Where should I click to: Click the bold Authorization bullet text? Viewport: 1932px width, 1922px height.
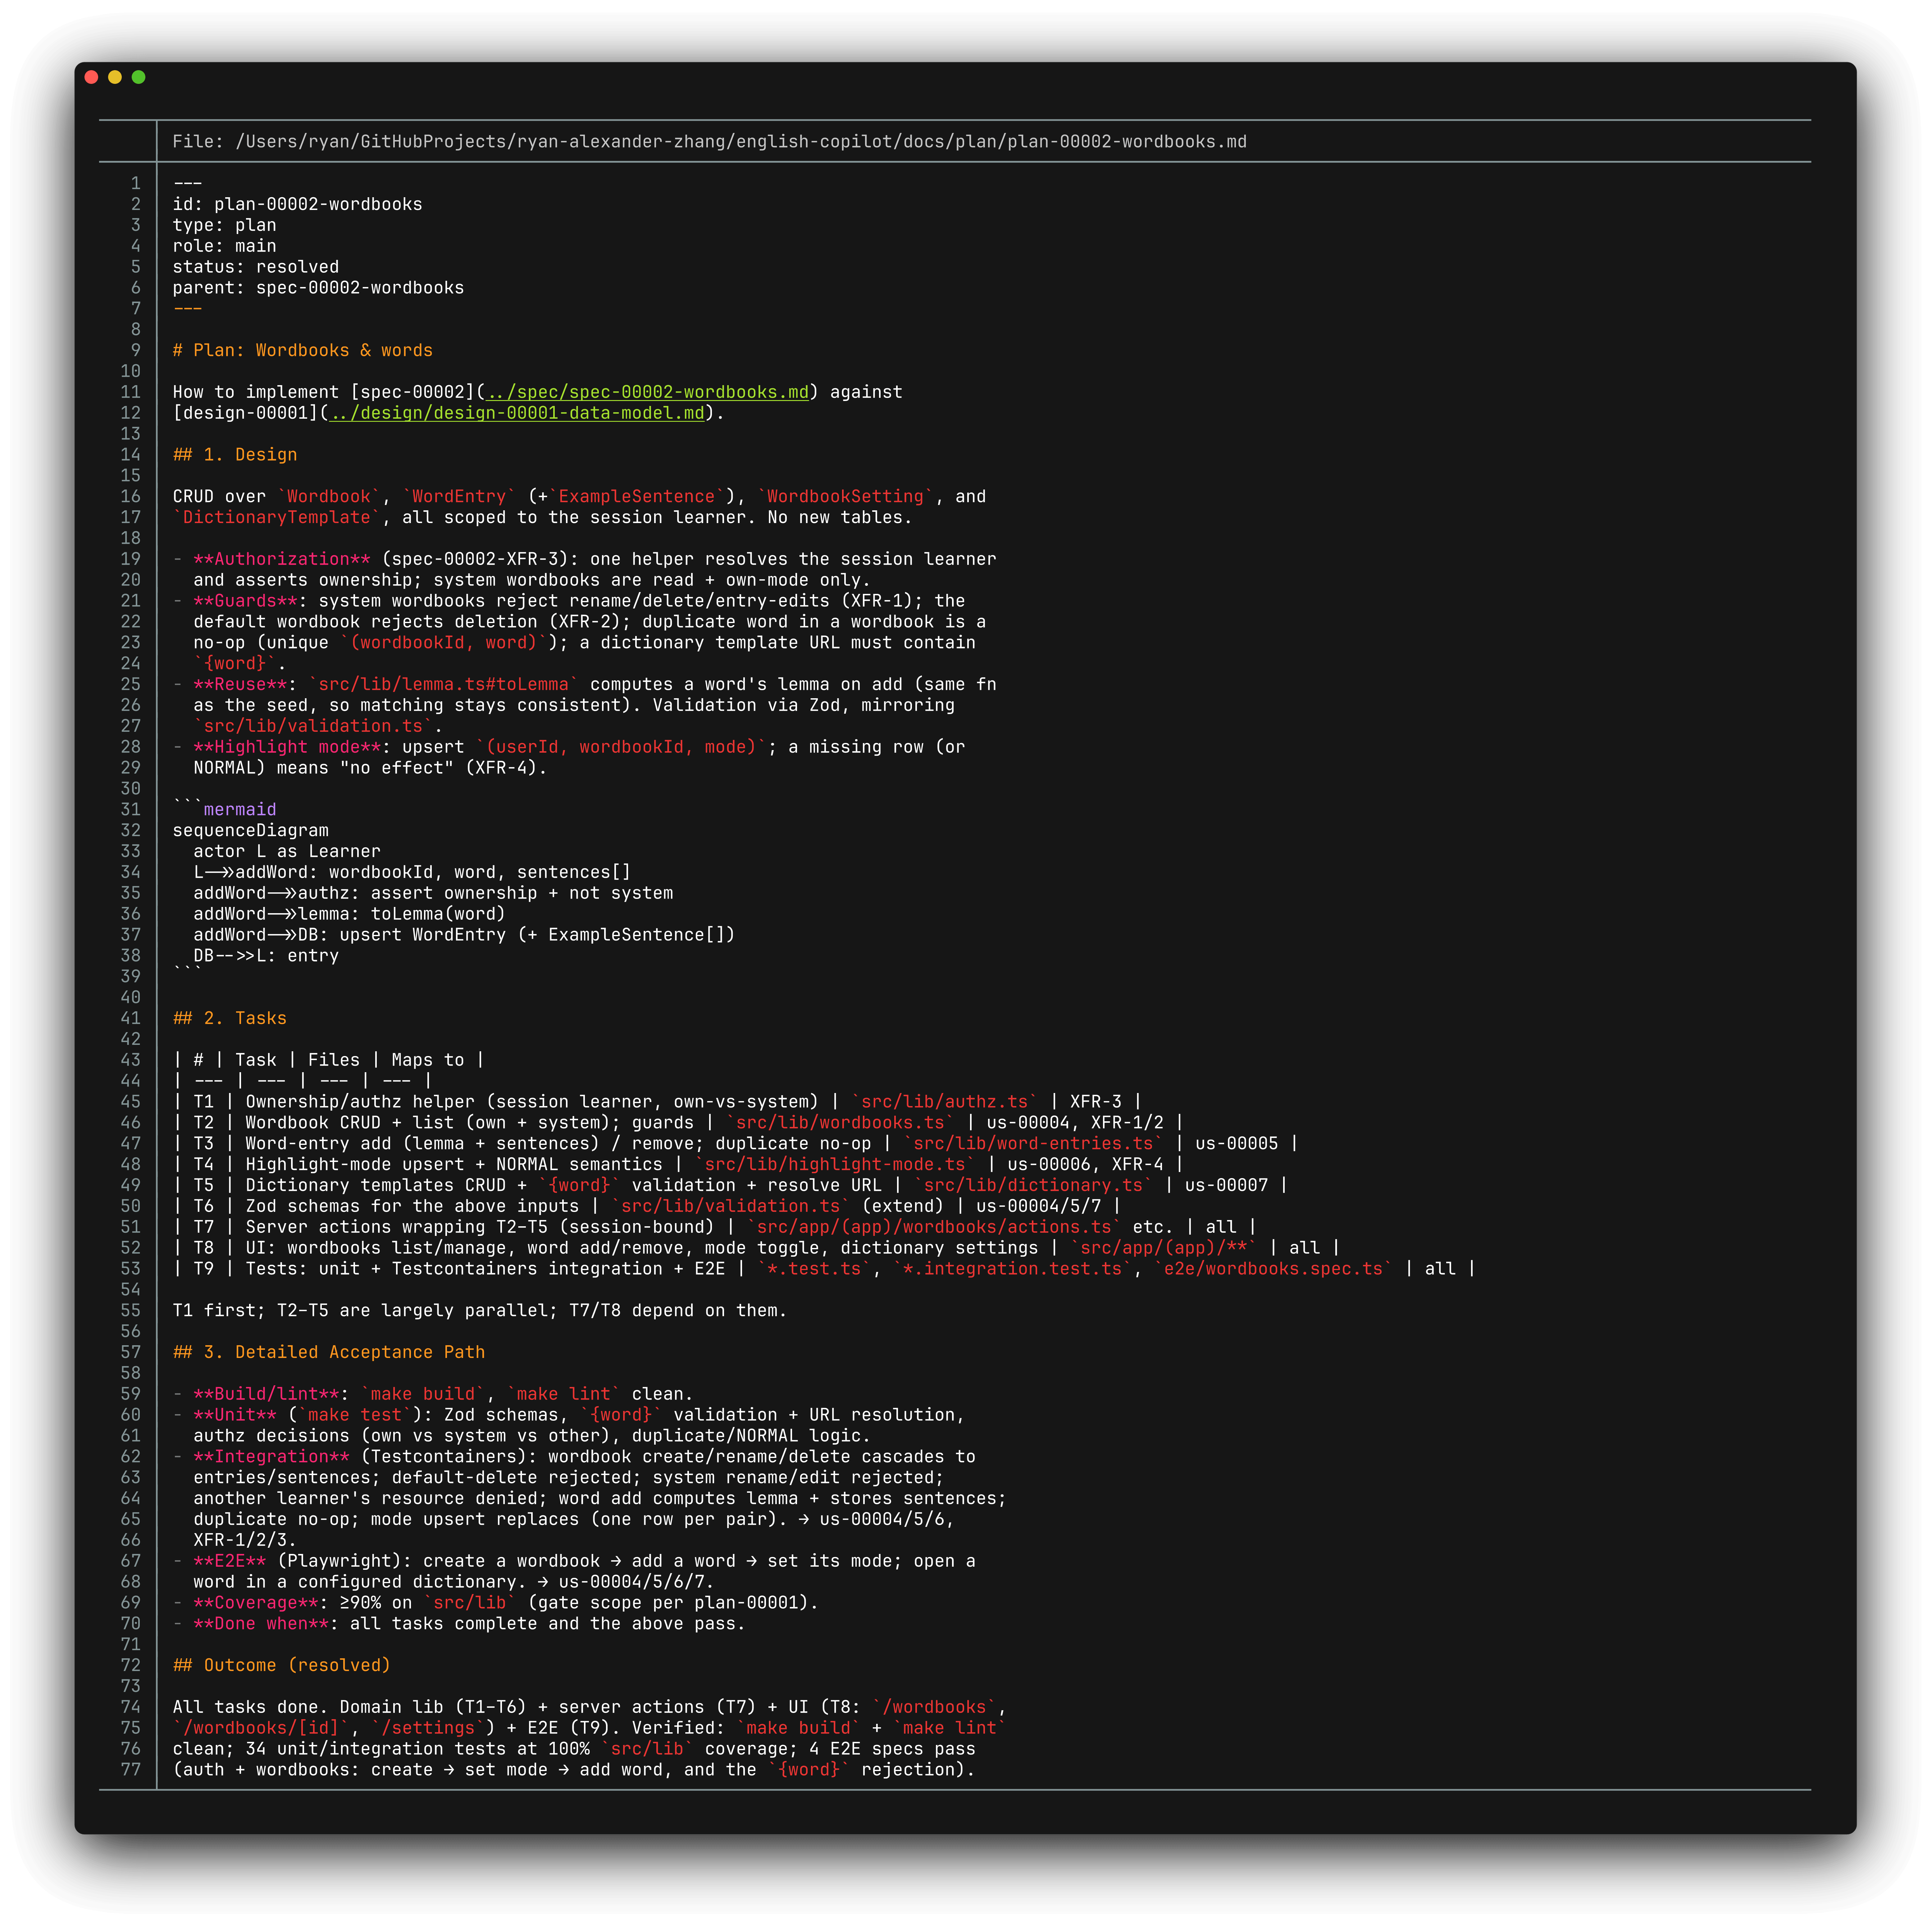[x=282, y=559]
